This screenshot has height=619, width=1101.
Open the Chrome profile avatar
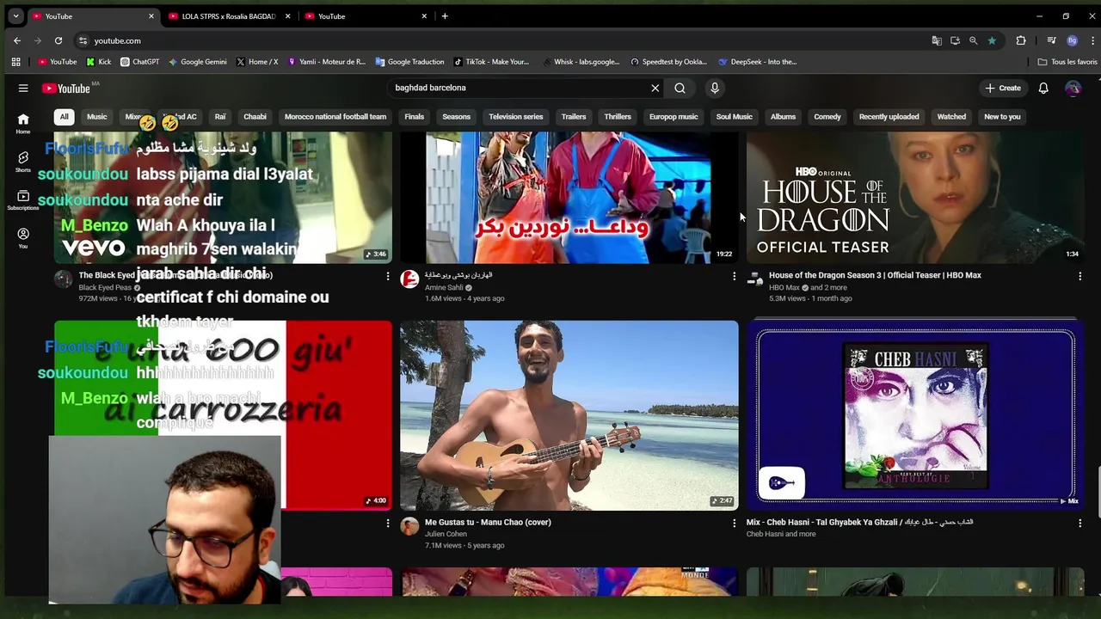coord(1072,40)
